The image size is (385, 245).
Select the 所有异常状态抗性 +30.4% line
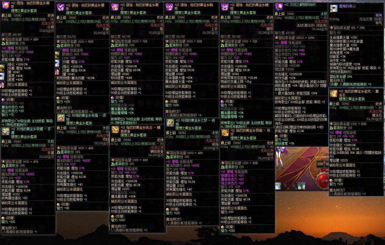pyautogui.click(x=239, y=78)
